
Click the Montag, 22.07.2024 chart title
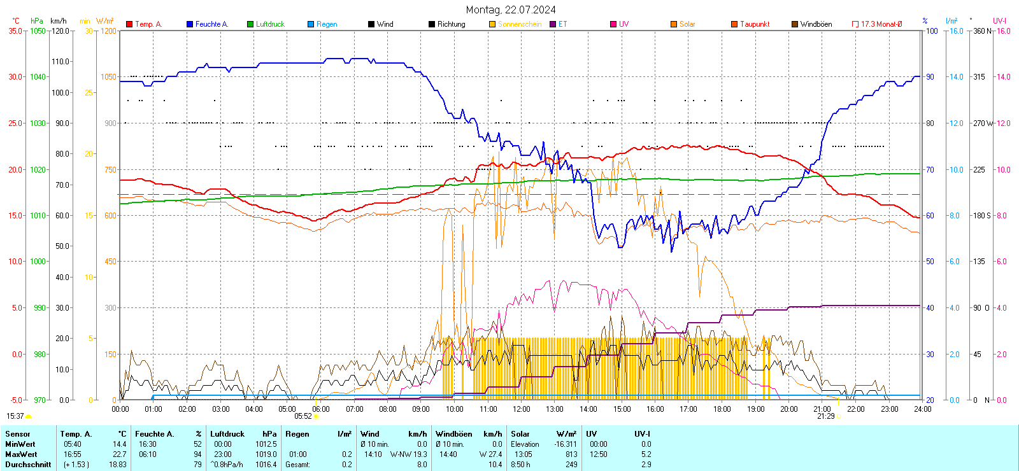510,10
